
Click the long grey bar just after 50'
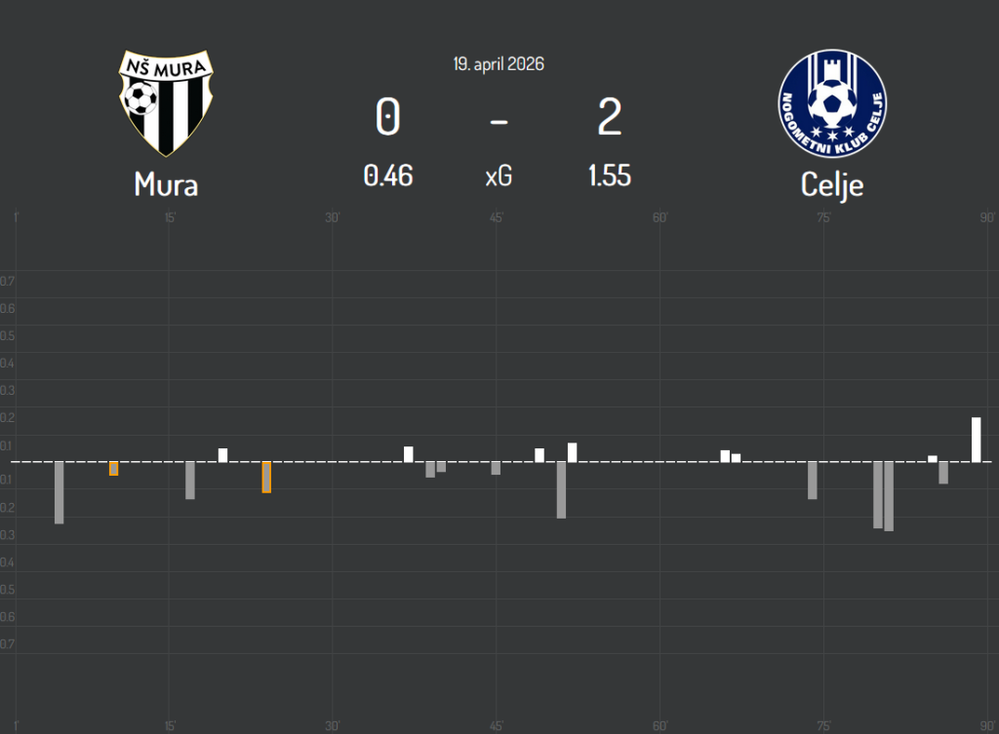tap(561, 489)
